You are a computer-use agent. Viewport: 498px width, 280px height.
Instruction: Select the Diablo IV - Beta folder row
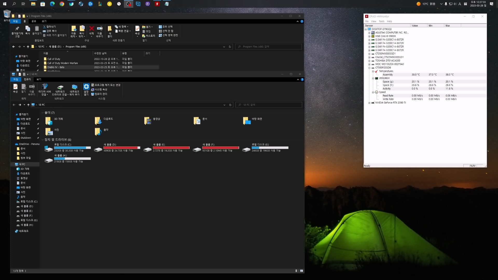coord(101,67)
